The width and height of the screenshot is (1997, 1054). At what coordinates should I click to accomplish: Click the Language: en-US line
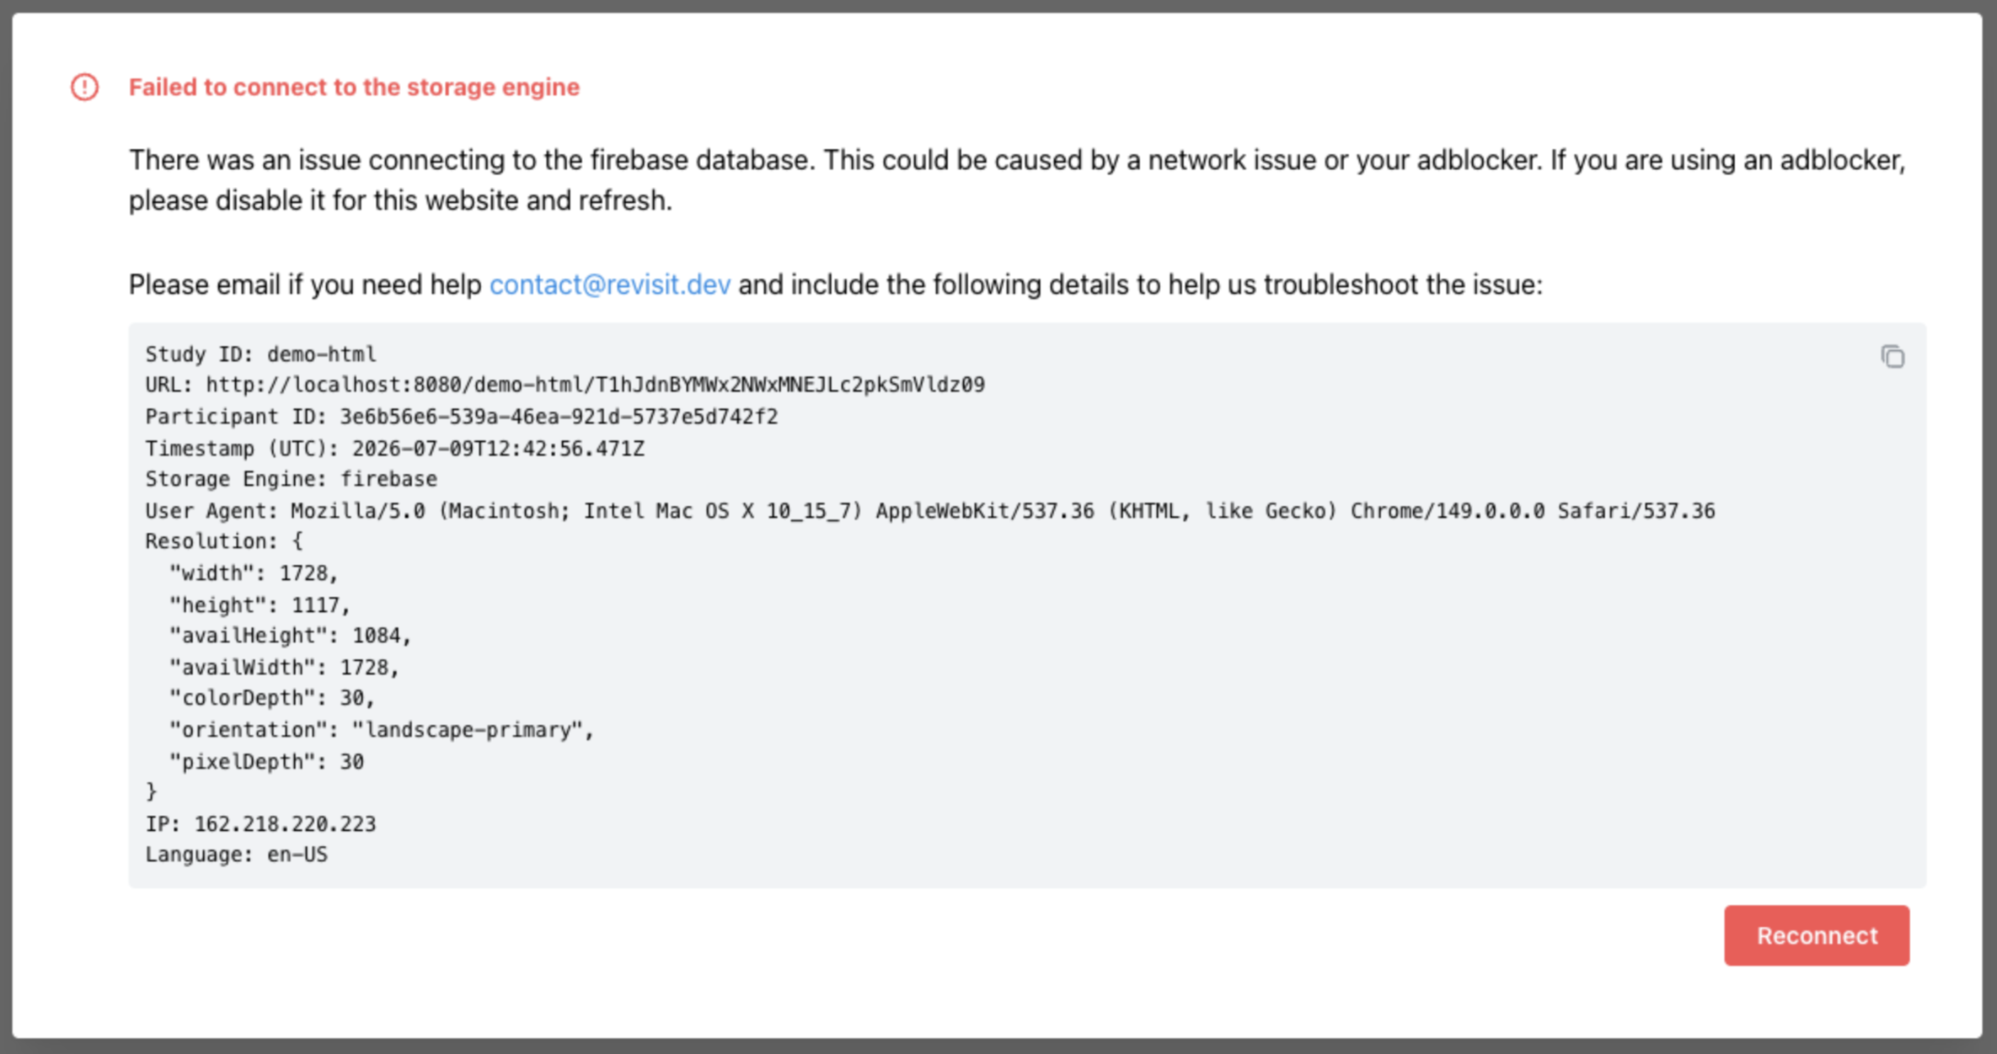point(236,854)
